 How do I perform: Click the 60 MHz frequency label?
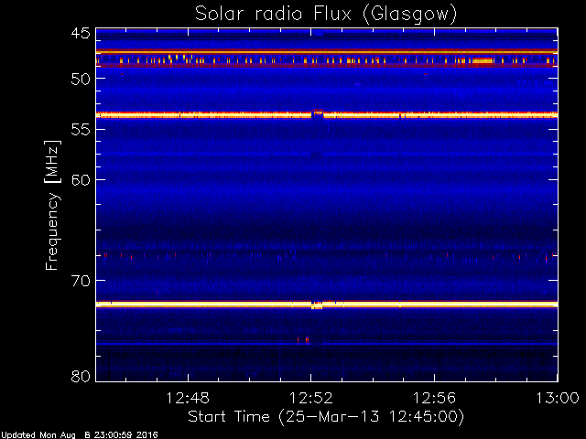click(81, 180)
